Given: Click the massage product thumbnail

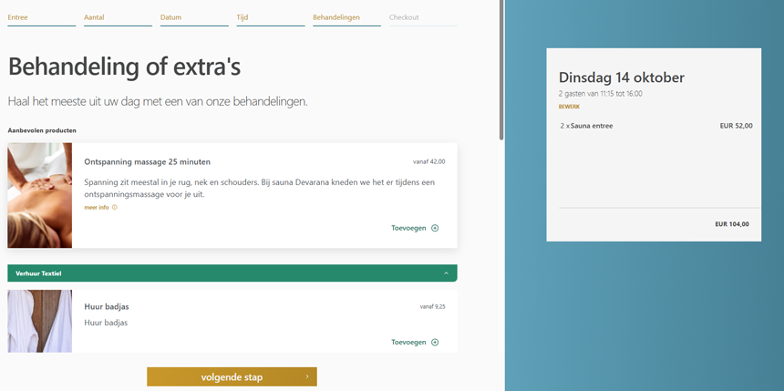Looking at the screenshot, I should (39, 195).
